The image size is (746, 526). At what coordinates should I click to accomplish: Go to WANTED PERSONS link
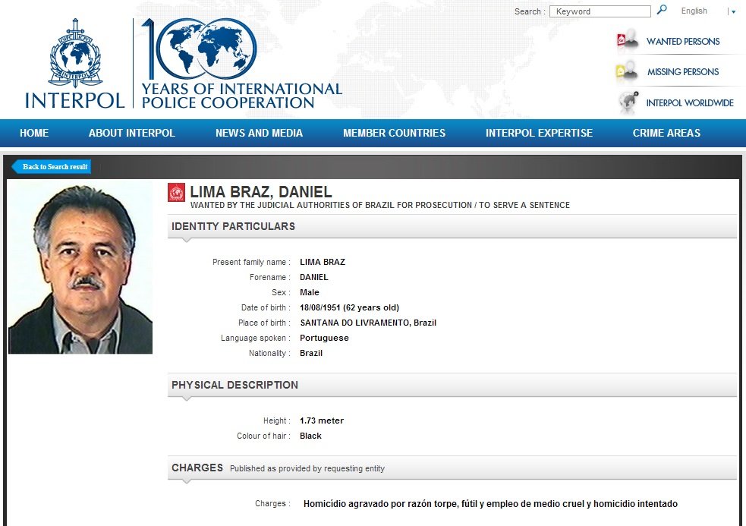pyautogui.click(x=683, y=42)
